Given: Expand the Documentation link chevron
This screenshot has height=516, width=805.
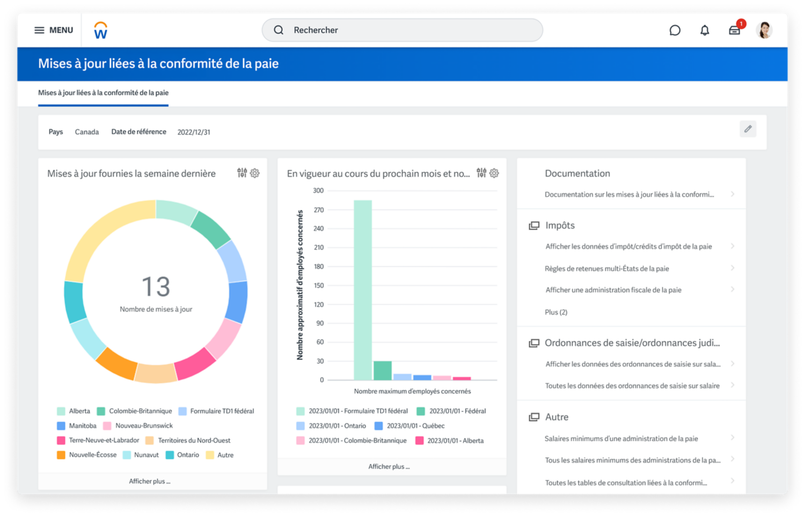Looking at the screenshot, I should point(733,194).
